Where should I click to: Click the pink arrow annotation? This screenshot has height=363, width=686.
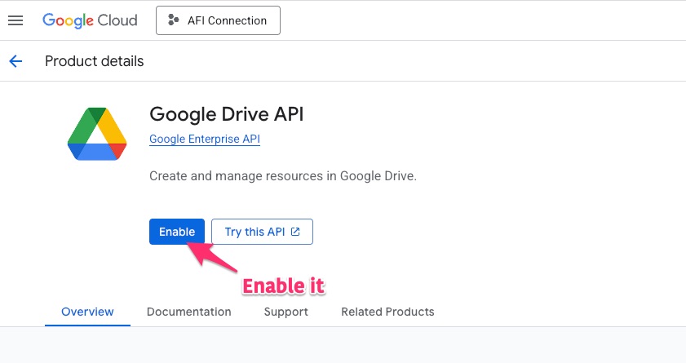click(x=212, y=263)
